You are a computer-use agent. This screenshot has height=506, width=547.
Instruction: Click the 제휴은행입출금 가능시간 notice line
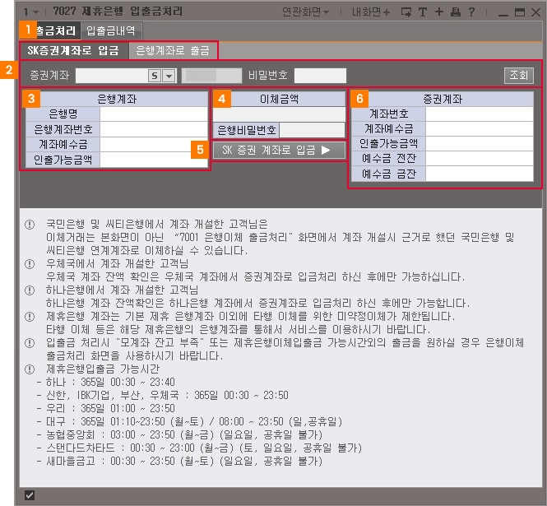click(103, 369)
